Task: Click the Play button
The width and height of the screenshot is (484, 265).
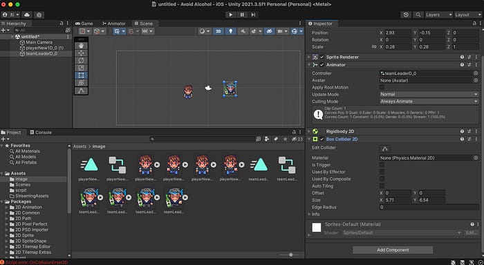Action: coord(230,15)
